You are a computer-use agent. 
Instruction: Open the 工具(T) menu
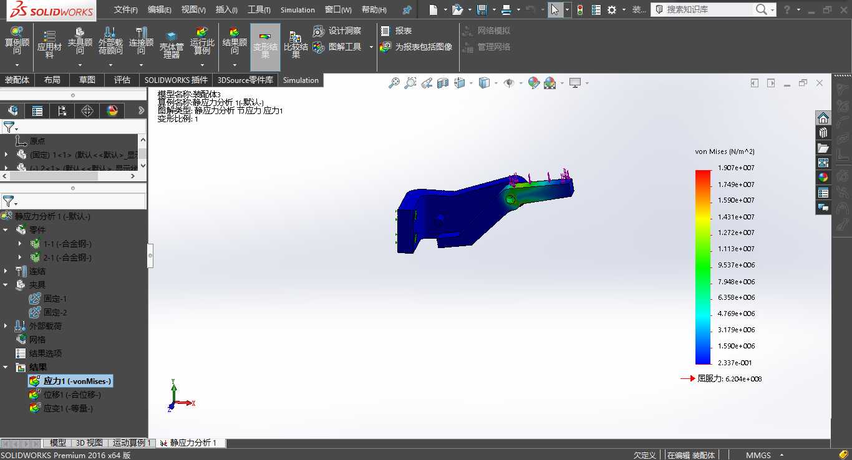click(259, 9)
